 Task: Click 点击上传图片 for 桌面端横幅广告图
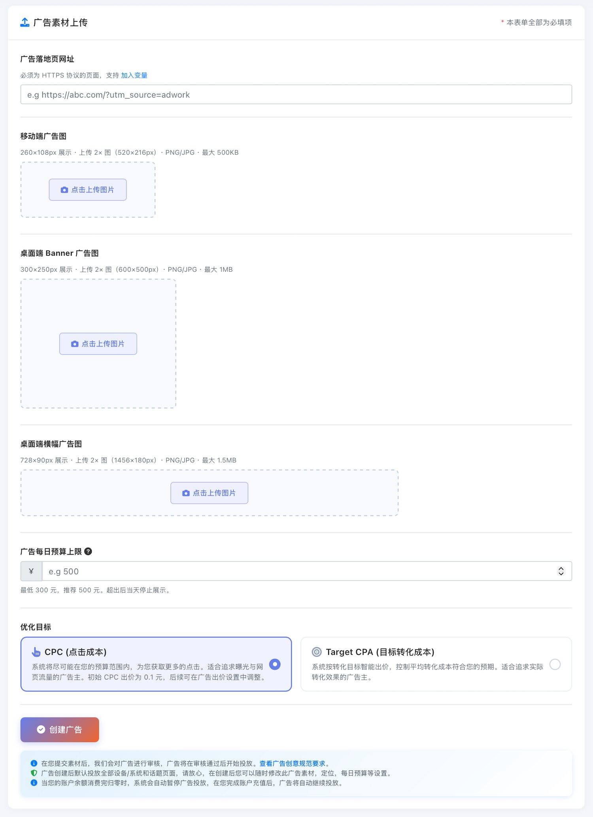pyautogui.click(x=209, y=493)
